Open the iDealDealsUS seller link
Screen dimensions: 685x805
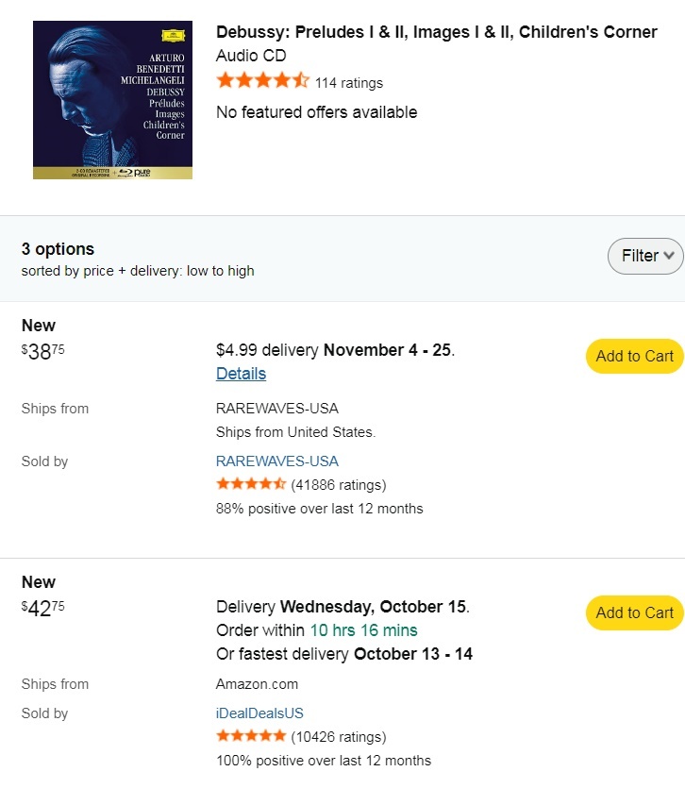coord(259,713)
